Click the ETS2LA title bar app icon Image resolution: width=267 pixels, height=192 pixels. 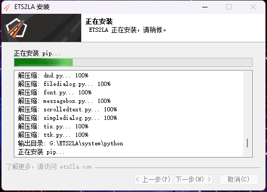point(7,7)
